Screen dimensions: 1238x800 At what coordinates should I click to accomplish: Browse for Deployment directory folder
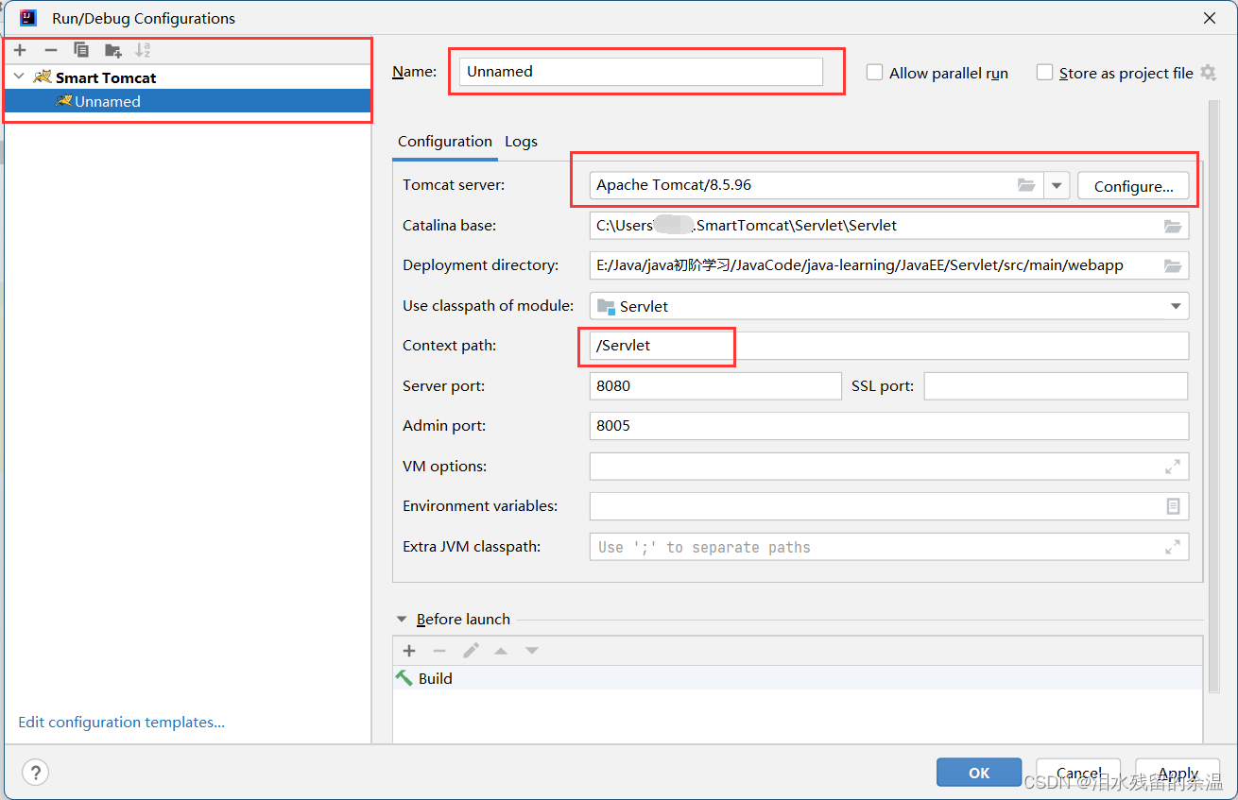pyautogui.click(x=1173, y=265)
